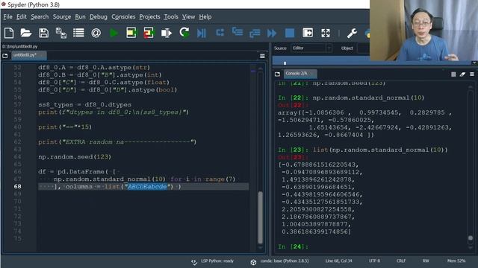Click the selected "ABCDEabcde" string
The width and height of the screenshot is (478, 268).
[147, 187]
